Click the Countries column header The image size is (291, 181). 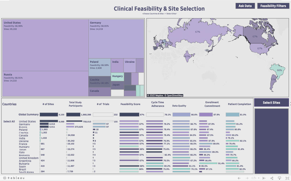click(x=9, y=104)
